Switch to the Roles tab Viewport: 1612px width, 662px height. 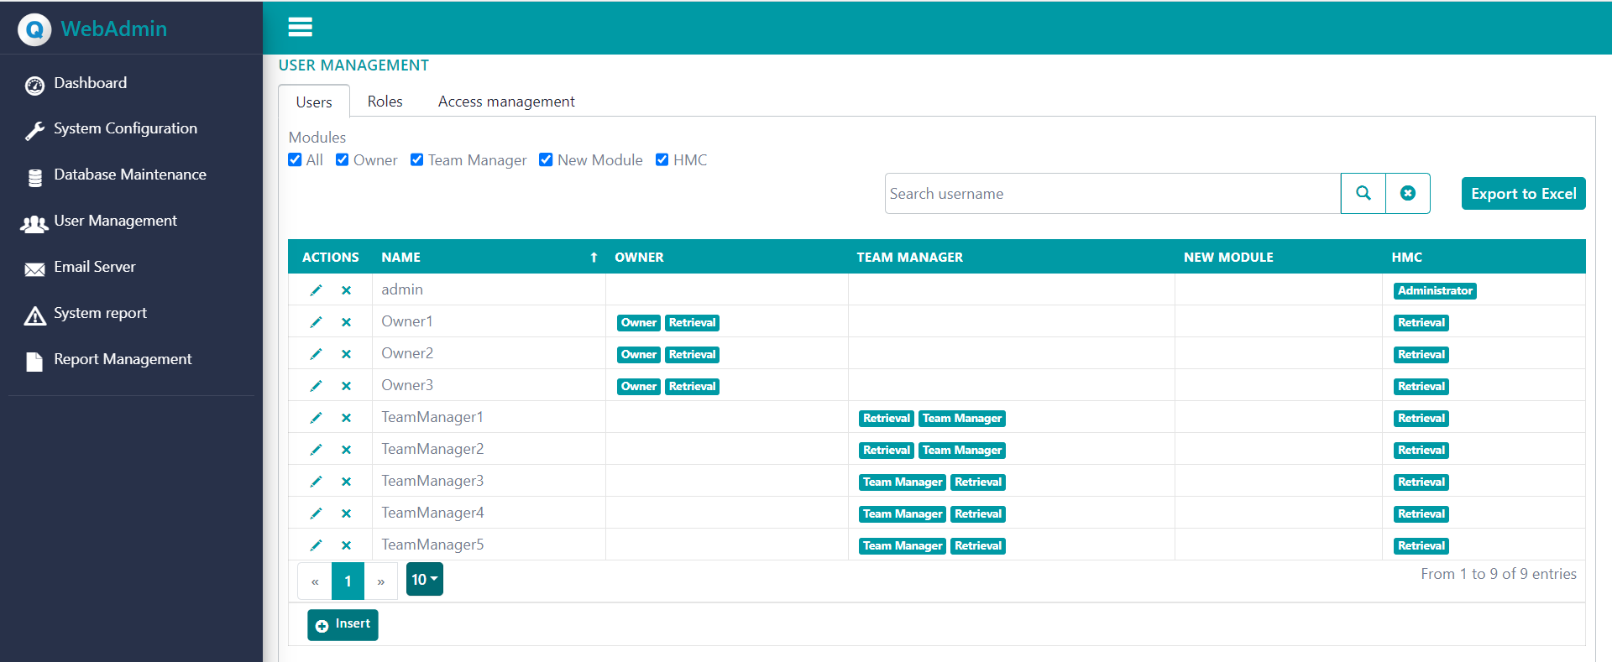point(385,102)
